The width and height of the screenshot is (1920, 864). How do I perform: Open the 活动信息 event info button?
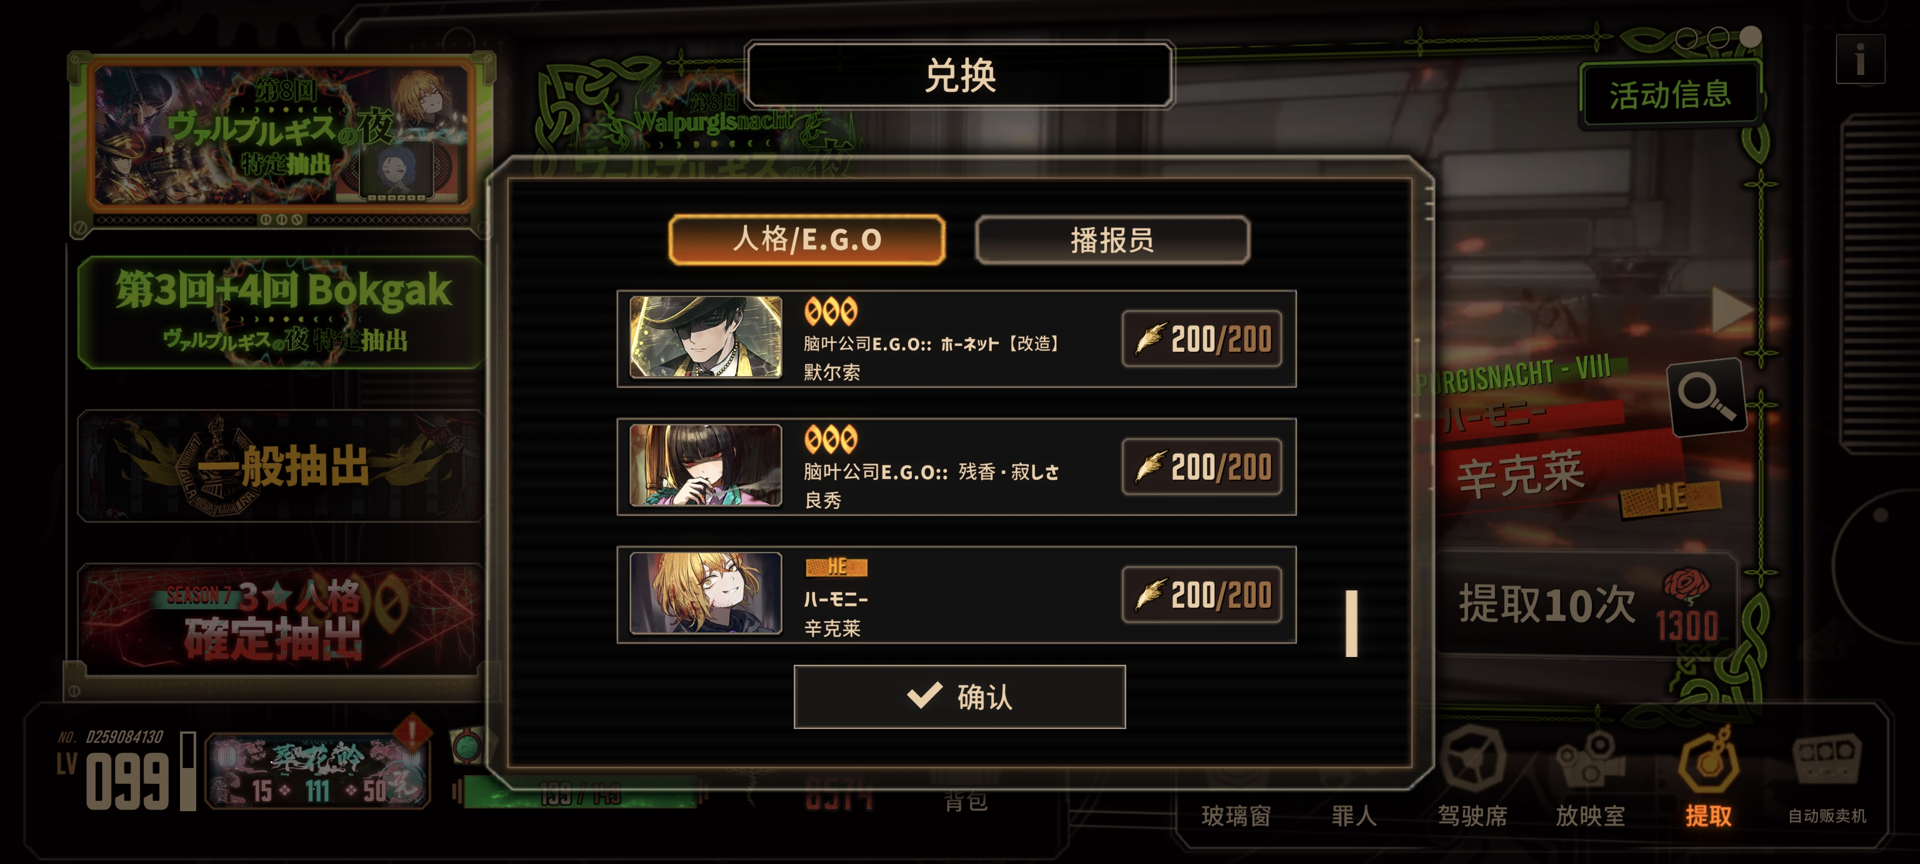pyautogui.click(x=1670, y=95)
